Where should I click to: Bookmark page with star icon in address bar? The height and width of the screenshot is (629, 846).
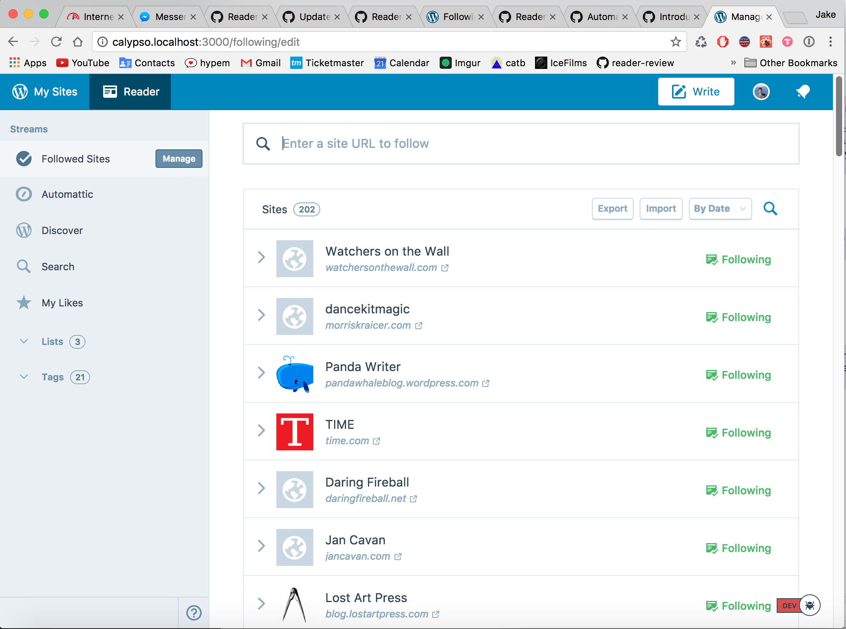click(x=675, y=42)
